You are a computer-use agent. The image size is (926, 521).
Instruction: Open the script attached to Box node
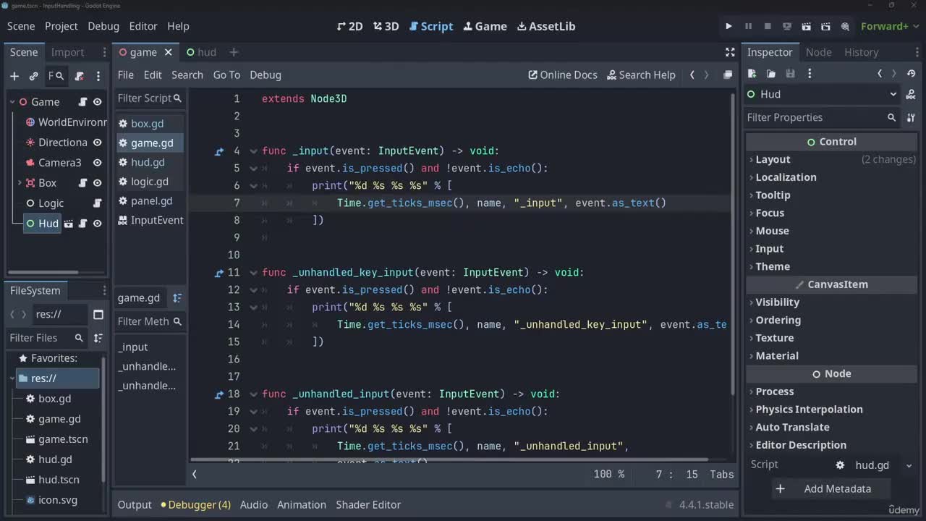pyautogui.click(x=82, y=183)
